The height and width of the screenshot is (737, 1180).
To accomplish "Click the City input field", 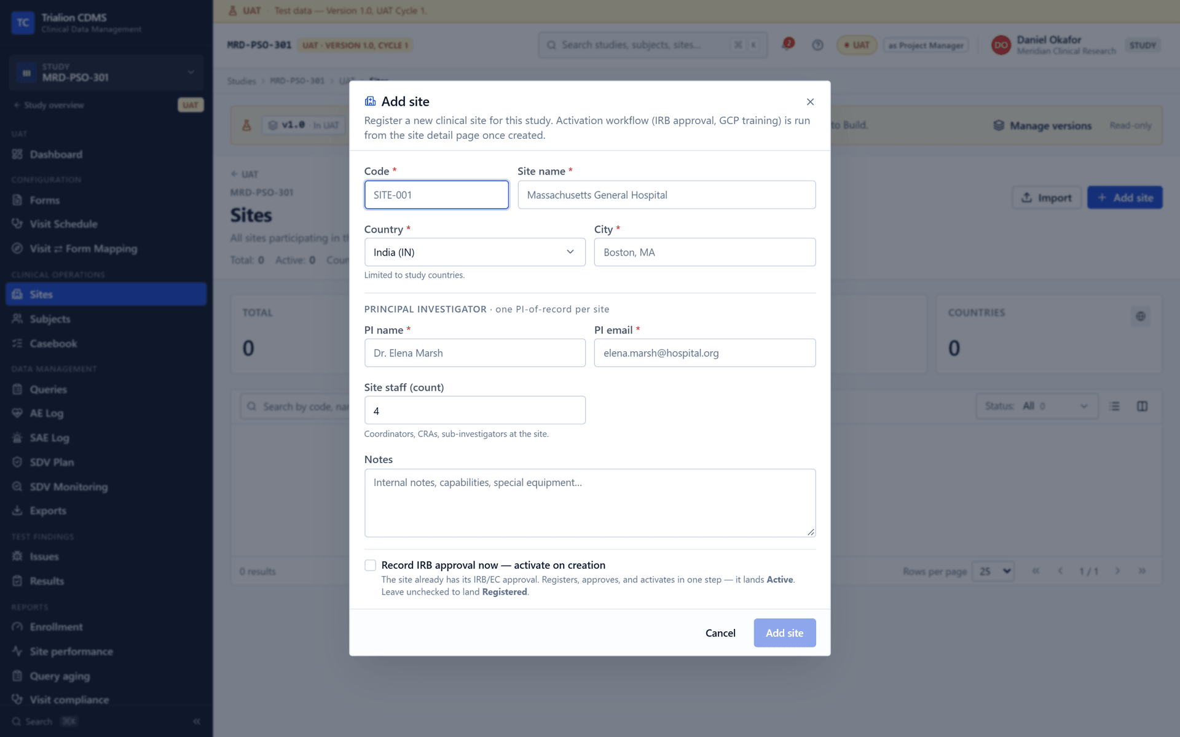I will click(x=704, y=252).
